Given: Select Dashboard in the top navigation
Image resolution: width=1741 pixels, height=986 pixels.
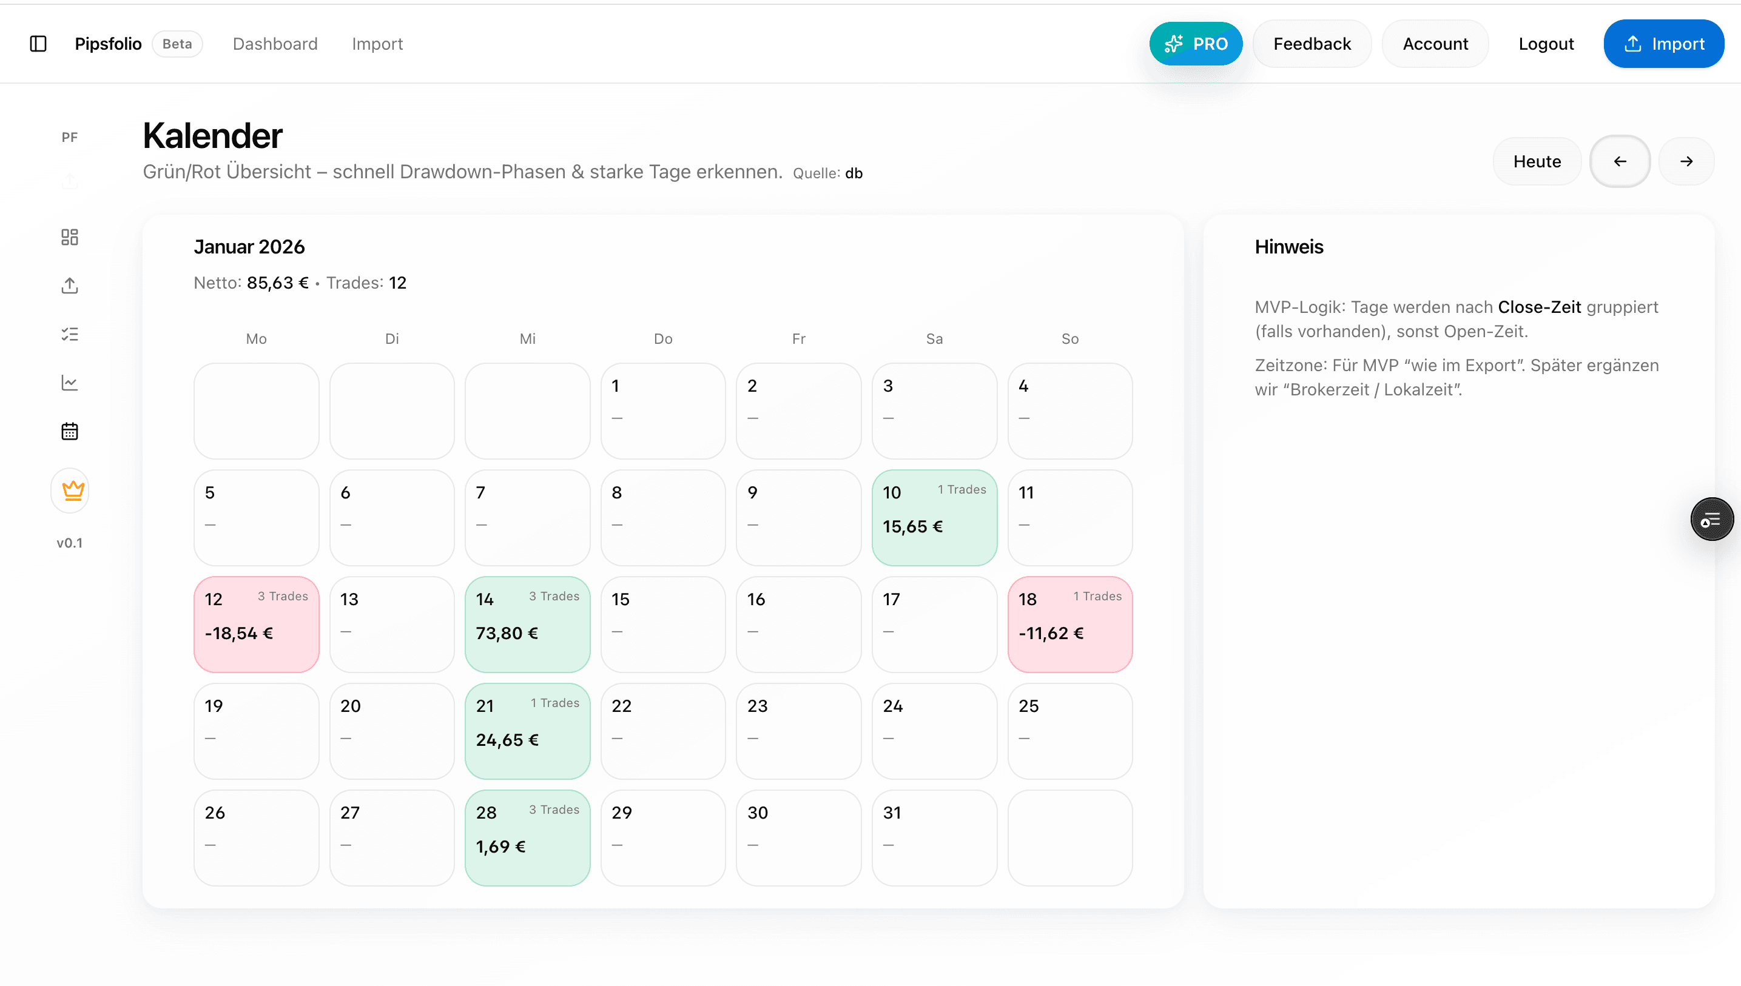Looking at the screenshot, I should (275, 43).
